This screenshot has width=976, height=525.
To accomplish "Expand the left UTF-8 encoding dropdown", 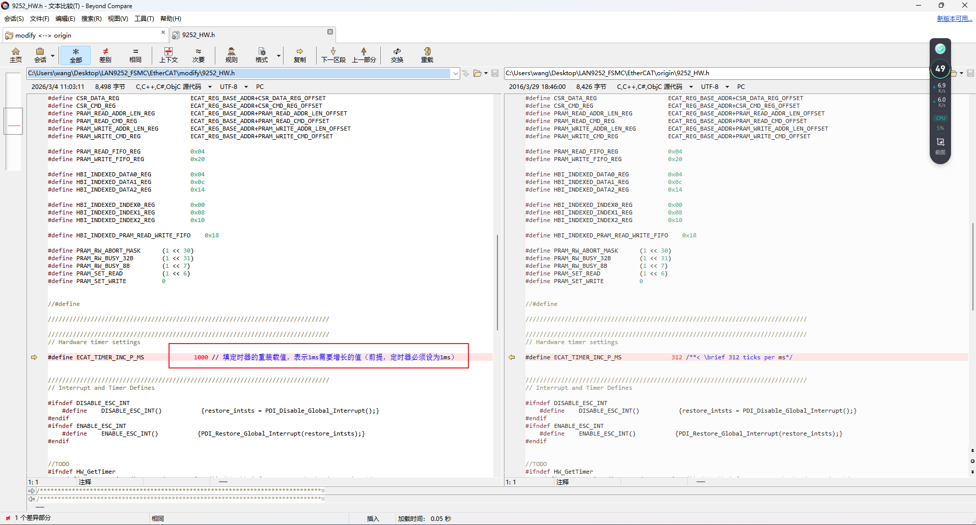I will [246, 87].
